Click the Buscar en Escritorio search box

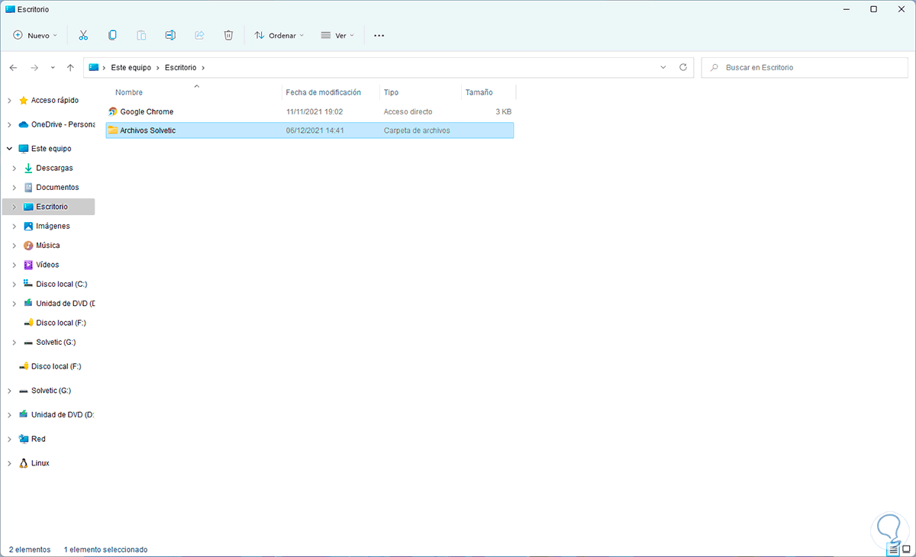point(804,67)
